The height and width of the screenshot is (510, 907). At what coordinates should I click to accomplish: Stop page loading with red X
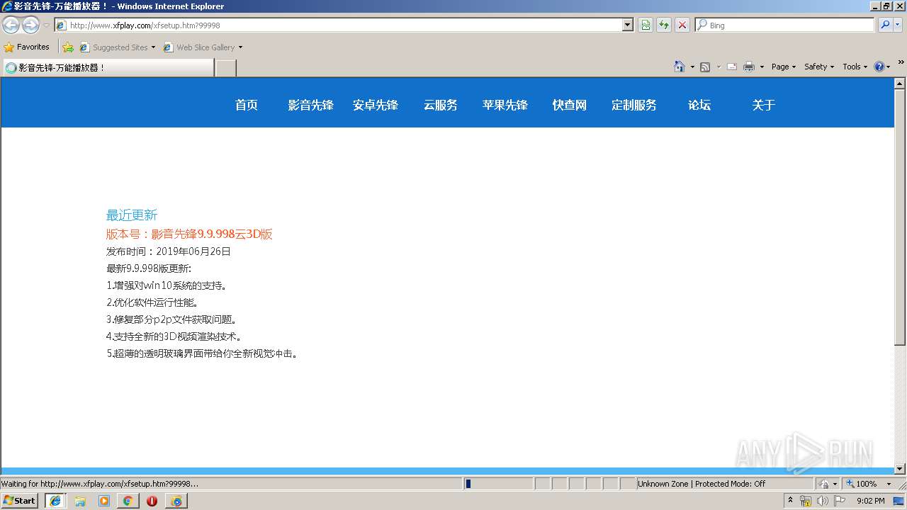coord(682,25)
